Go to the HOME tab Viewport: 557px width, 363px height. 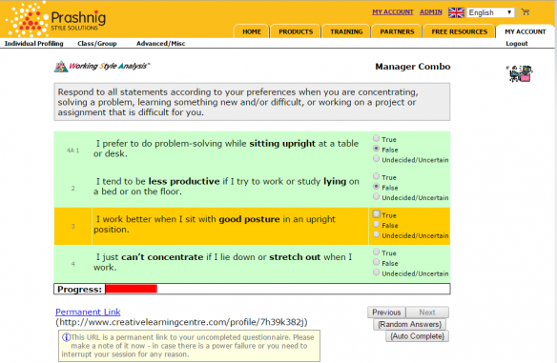[x=252, y=31]
